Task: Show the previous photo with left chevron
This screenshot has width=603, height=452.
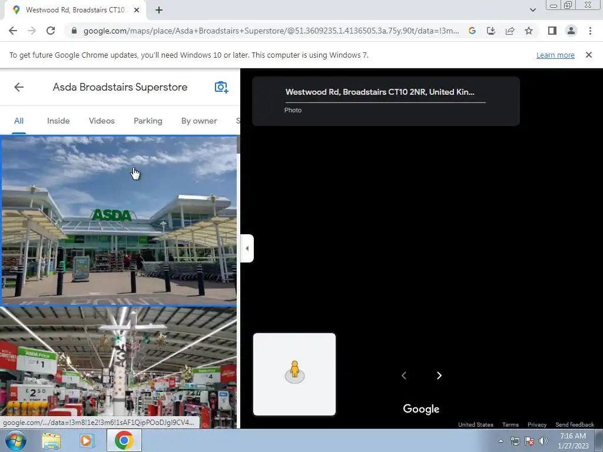Action: pos(404,375)
